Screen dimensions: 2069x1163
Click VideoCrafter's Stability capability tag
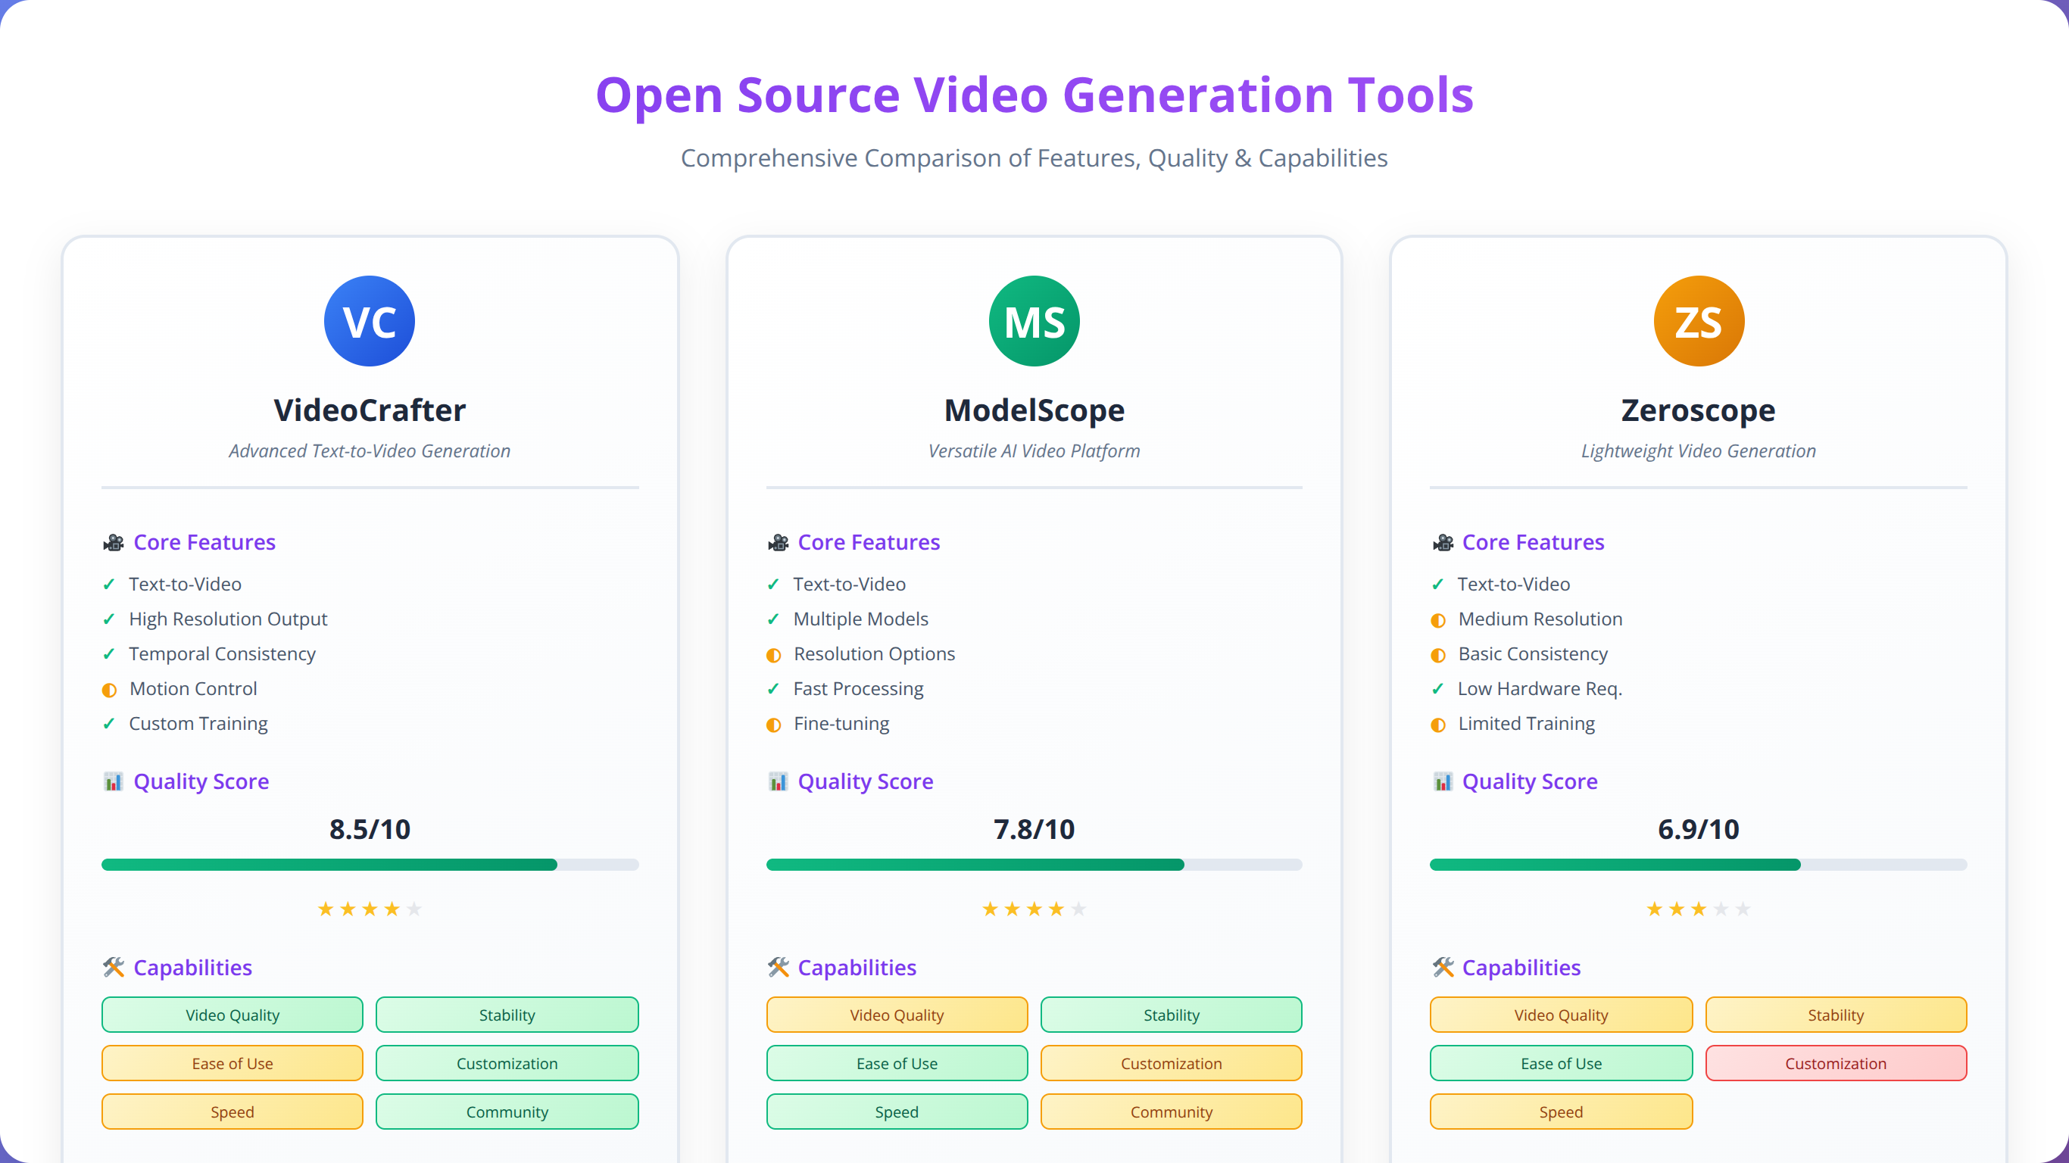pyautogui.click(x=507, y=1015)
